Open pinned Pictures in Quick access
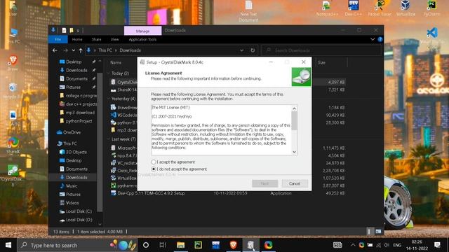Screen dimensions: 449x252 point(73,87)
